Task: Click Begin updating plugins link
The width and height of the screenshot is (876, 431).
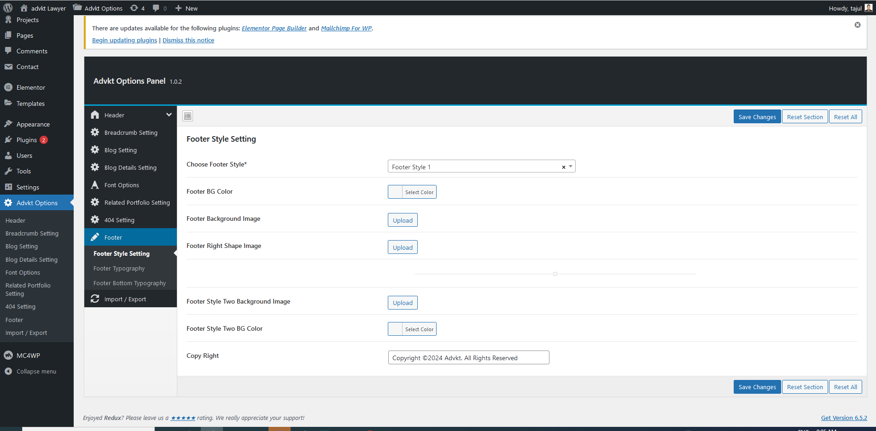Action: coord(124,40)
